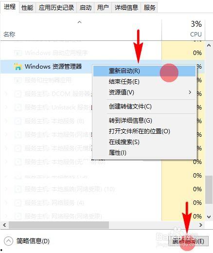Click the 简略信息(D) link
The width and height of the screenshot is (213, 253).
pyautogui.click(x=33, y=241)
